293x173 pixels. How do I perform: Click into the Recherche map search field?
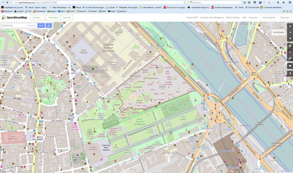point(14,25)
